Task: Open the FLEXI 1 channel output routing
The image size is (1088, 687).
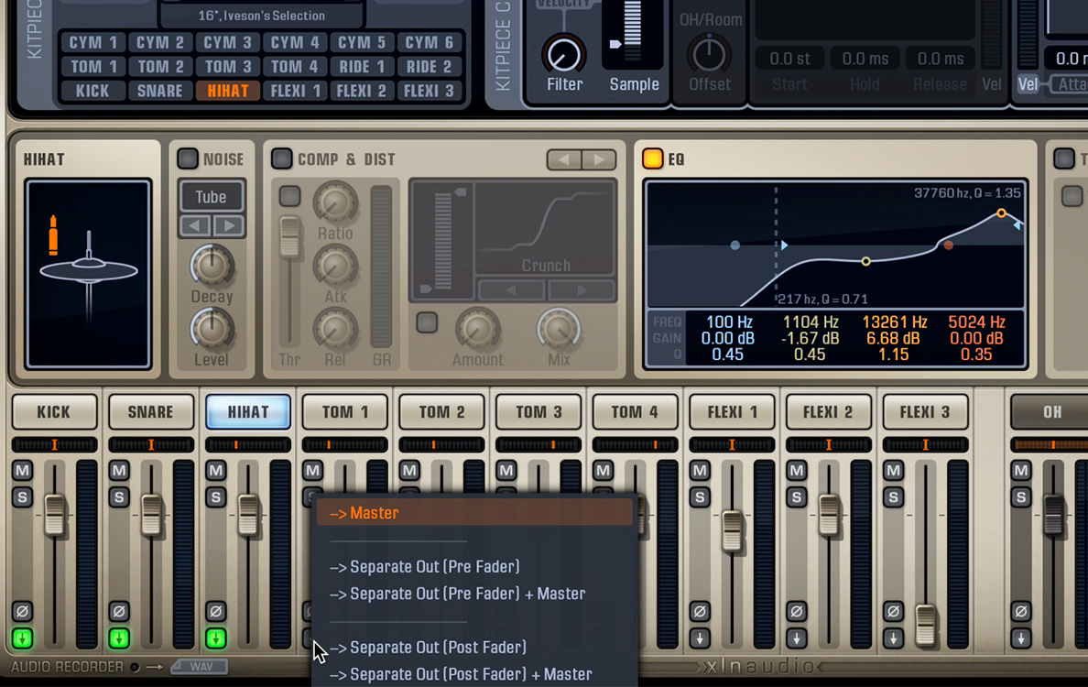Action: [x=700, y=638]
